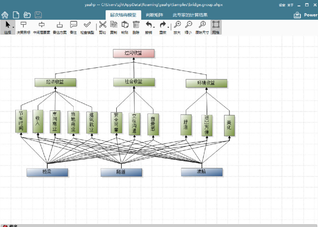Expand the 撤销 undo history arrow
This screenshot has width=318, height=227.
pos(154,27)
